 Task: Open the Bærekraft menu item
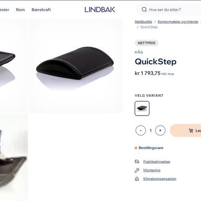(x=41, y=10)
